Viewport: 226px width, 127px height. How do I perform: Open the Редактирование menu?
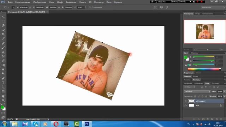tap(23, 2)
